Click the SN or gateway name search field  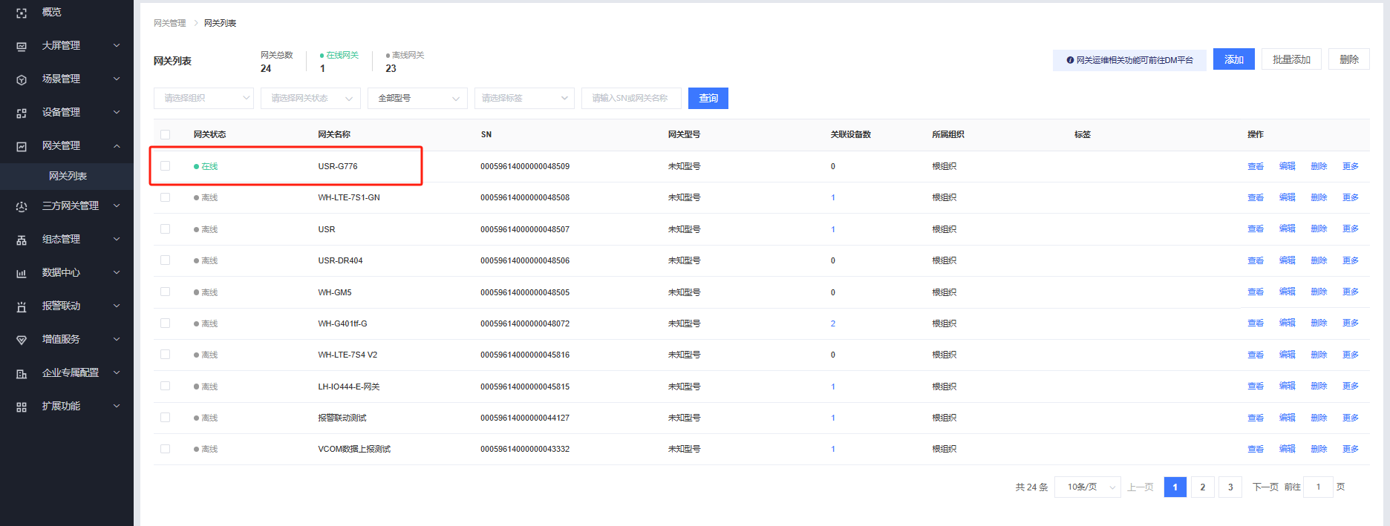[x=630, y=98]
